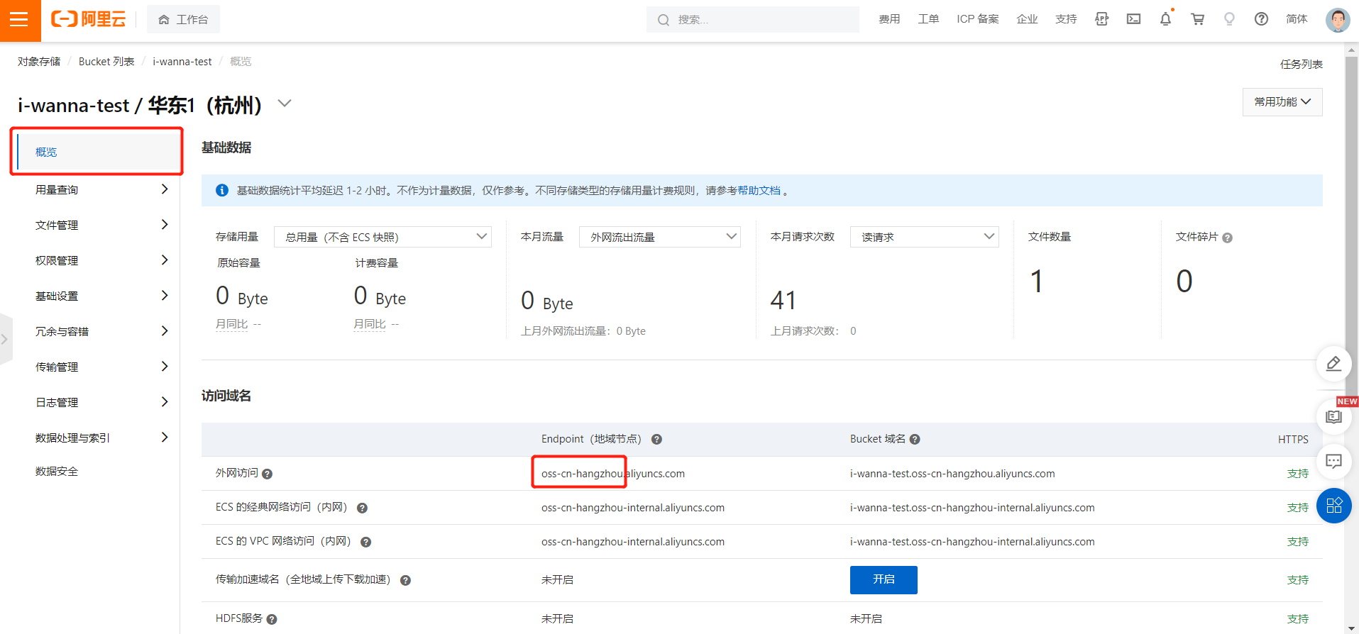
Task: Show help tooltip for 传输加速域名
Action: point(405,580)
